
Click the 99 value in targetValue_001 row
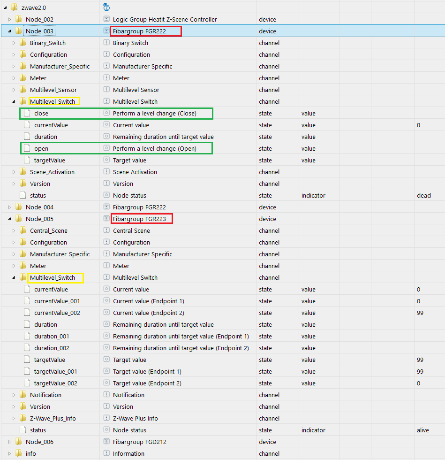tap(420, 371)
